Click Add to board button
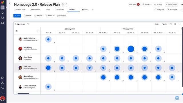The width and height of the screenshot is (183, 103). (x=171, y=5)
